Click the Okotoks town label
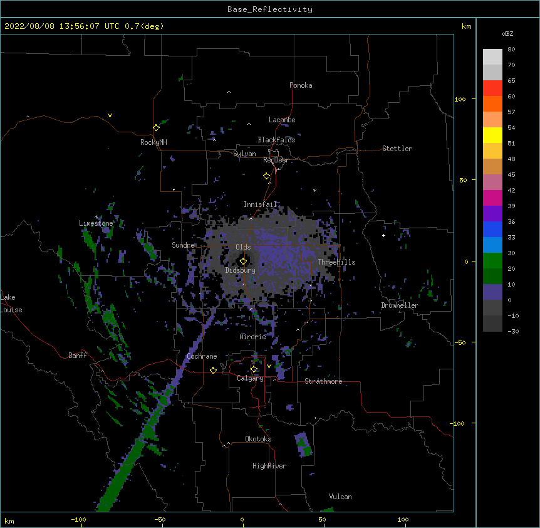This screenshot has width=540, height=528. tap(258, 439)
